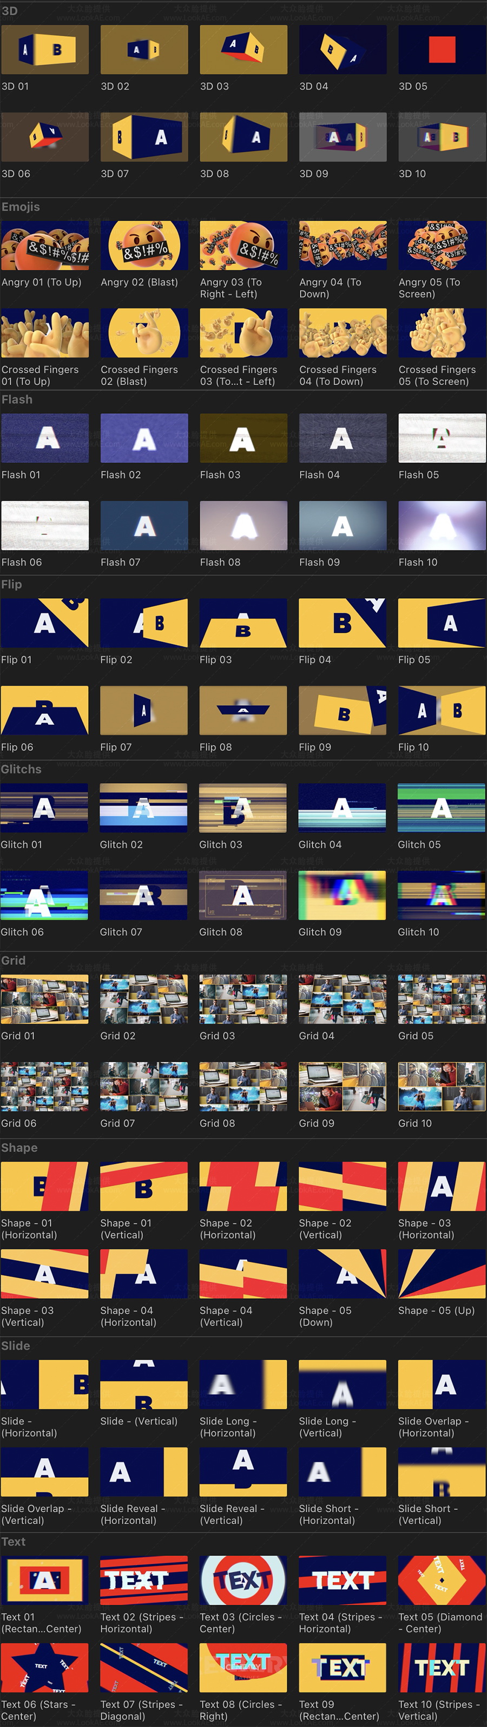Choose Shape - 03 (Horizontal) thumbnail

coord(442,1186)
